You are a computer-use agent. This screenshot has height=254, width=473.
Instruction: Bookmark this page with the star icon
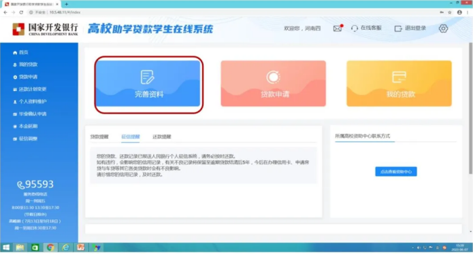450,12
